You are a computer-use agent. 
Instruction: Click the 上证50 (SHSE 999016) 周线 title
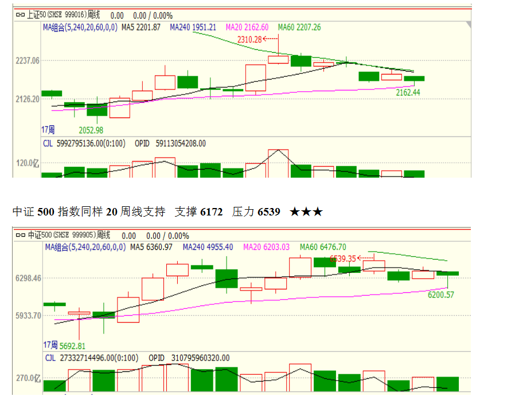click(x=63, y=15)
